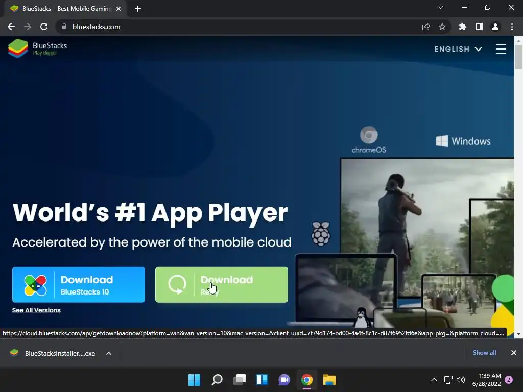
Task: Open the tab search chevron in title bar
Action: tap(441, 7)
